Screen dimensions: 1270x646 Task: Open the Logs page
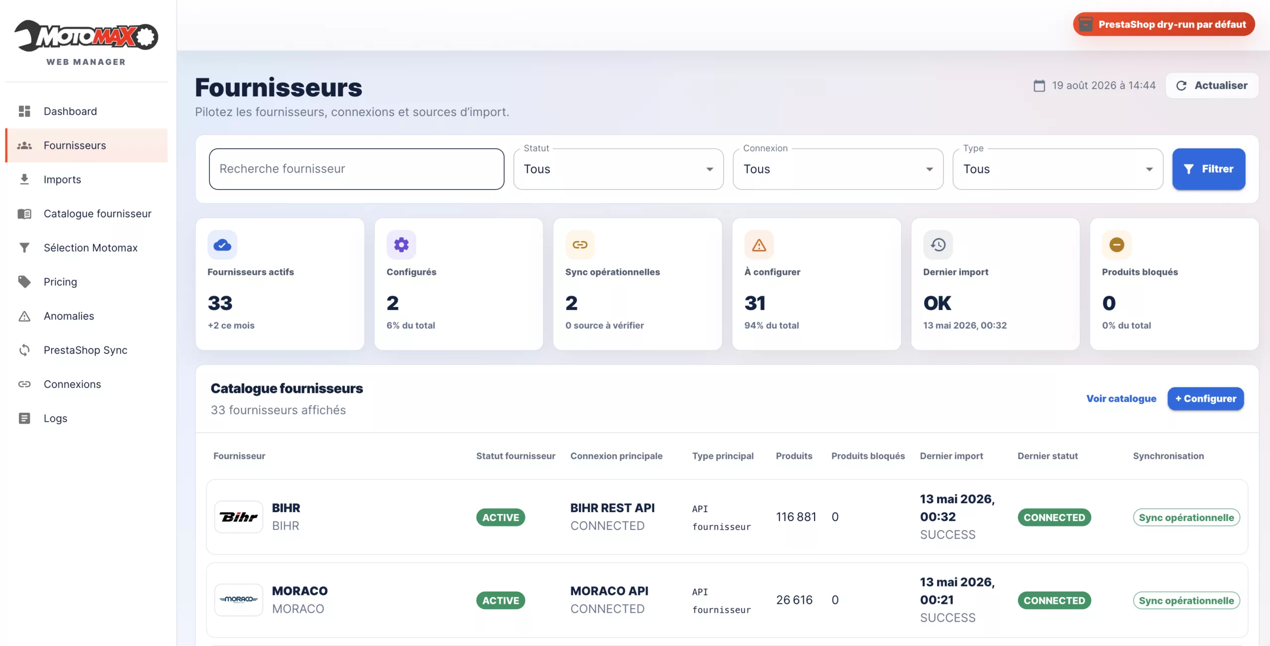86,418
